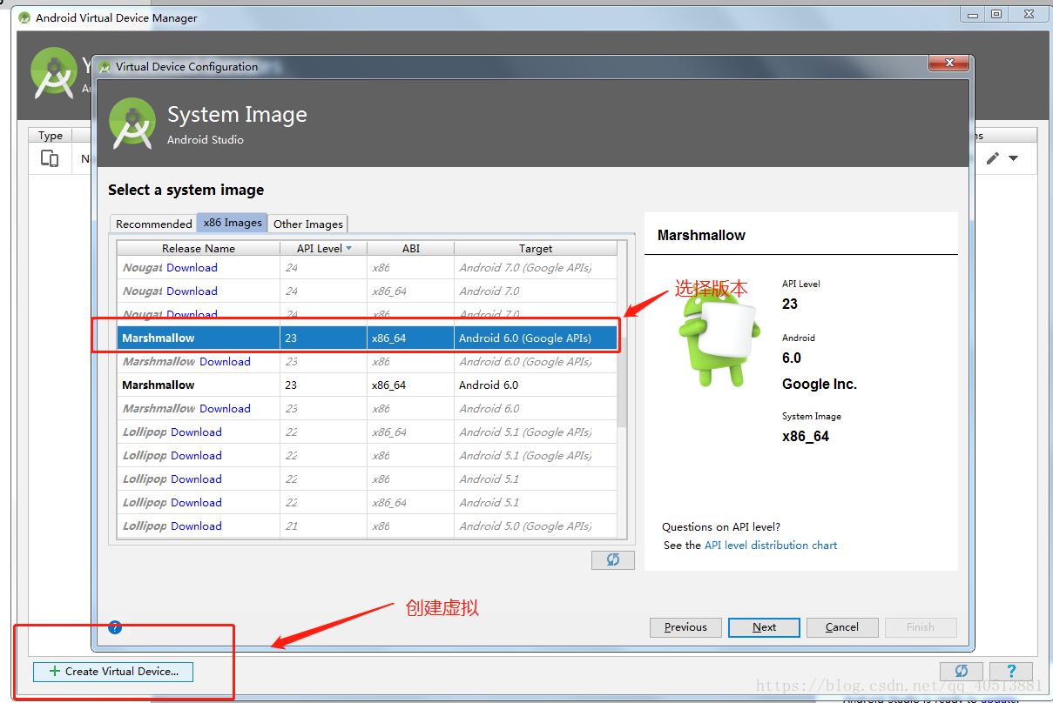Screen dimensions: 1053x703
Task: Click the Next button
Action: [765, 626]
